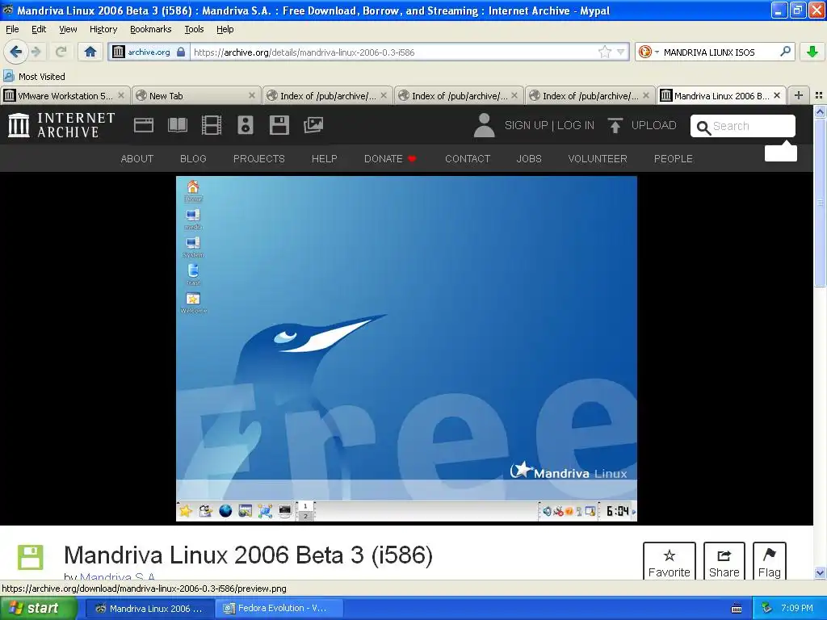Switch to first Index of /pub/archive tab

point(327,95)
